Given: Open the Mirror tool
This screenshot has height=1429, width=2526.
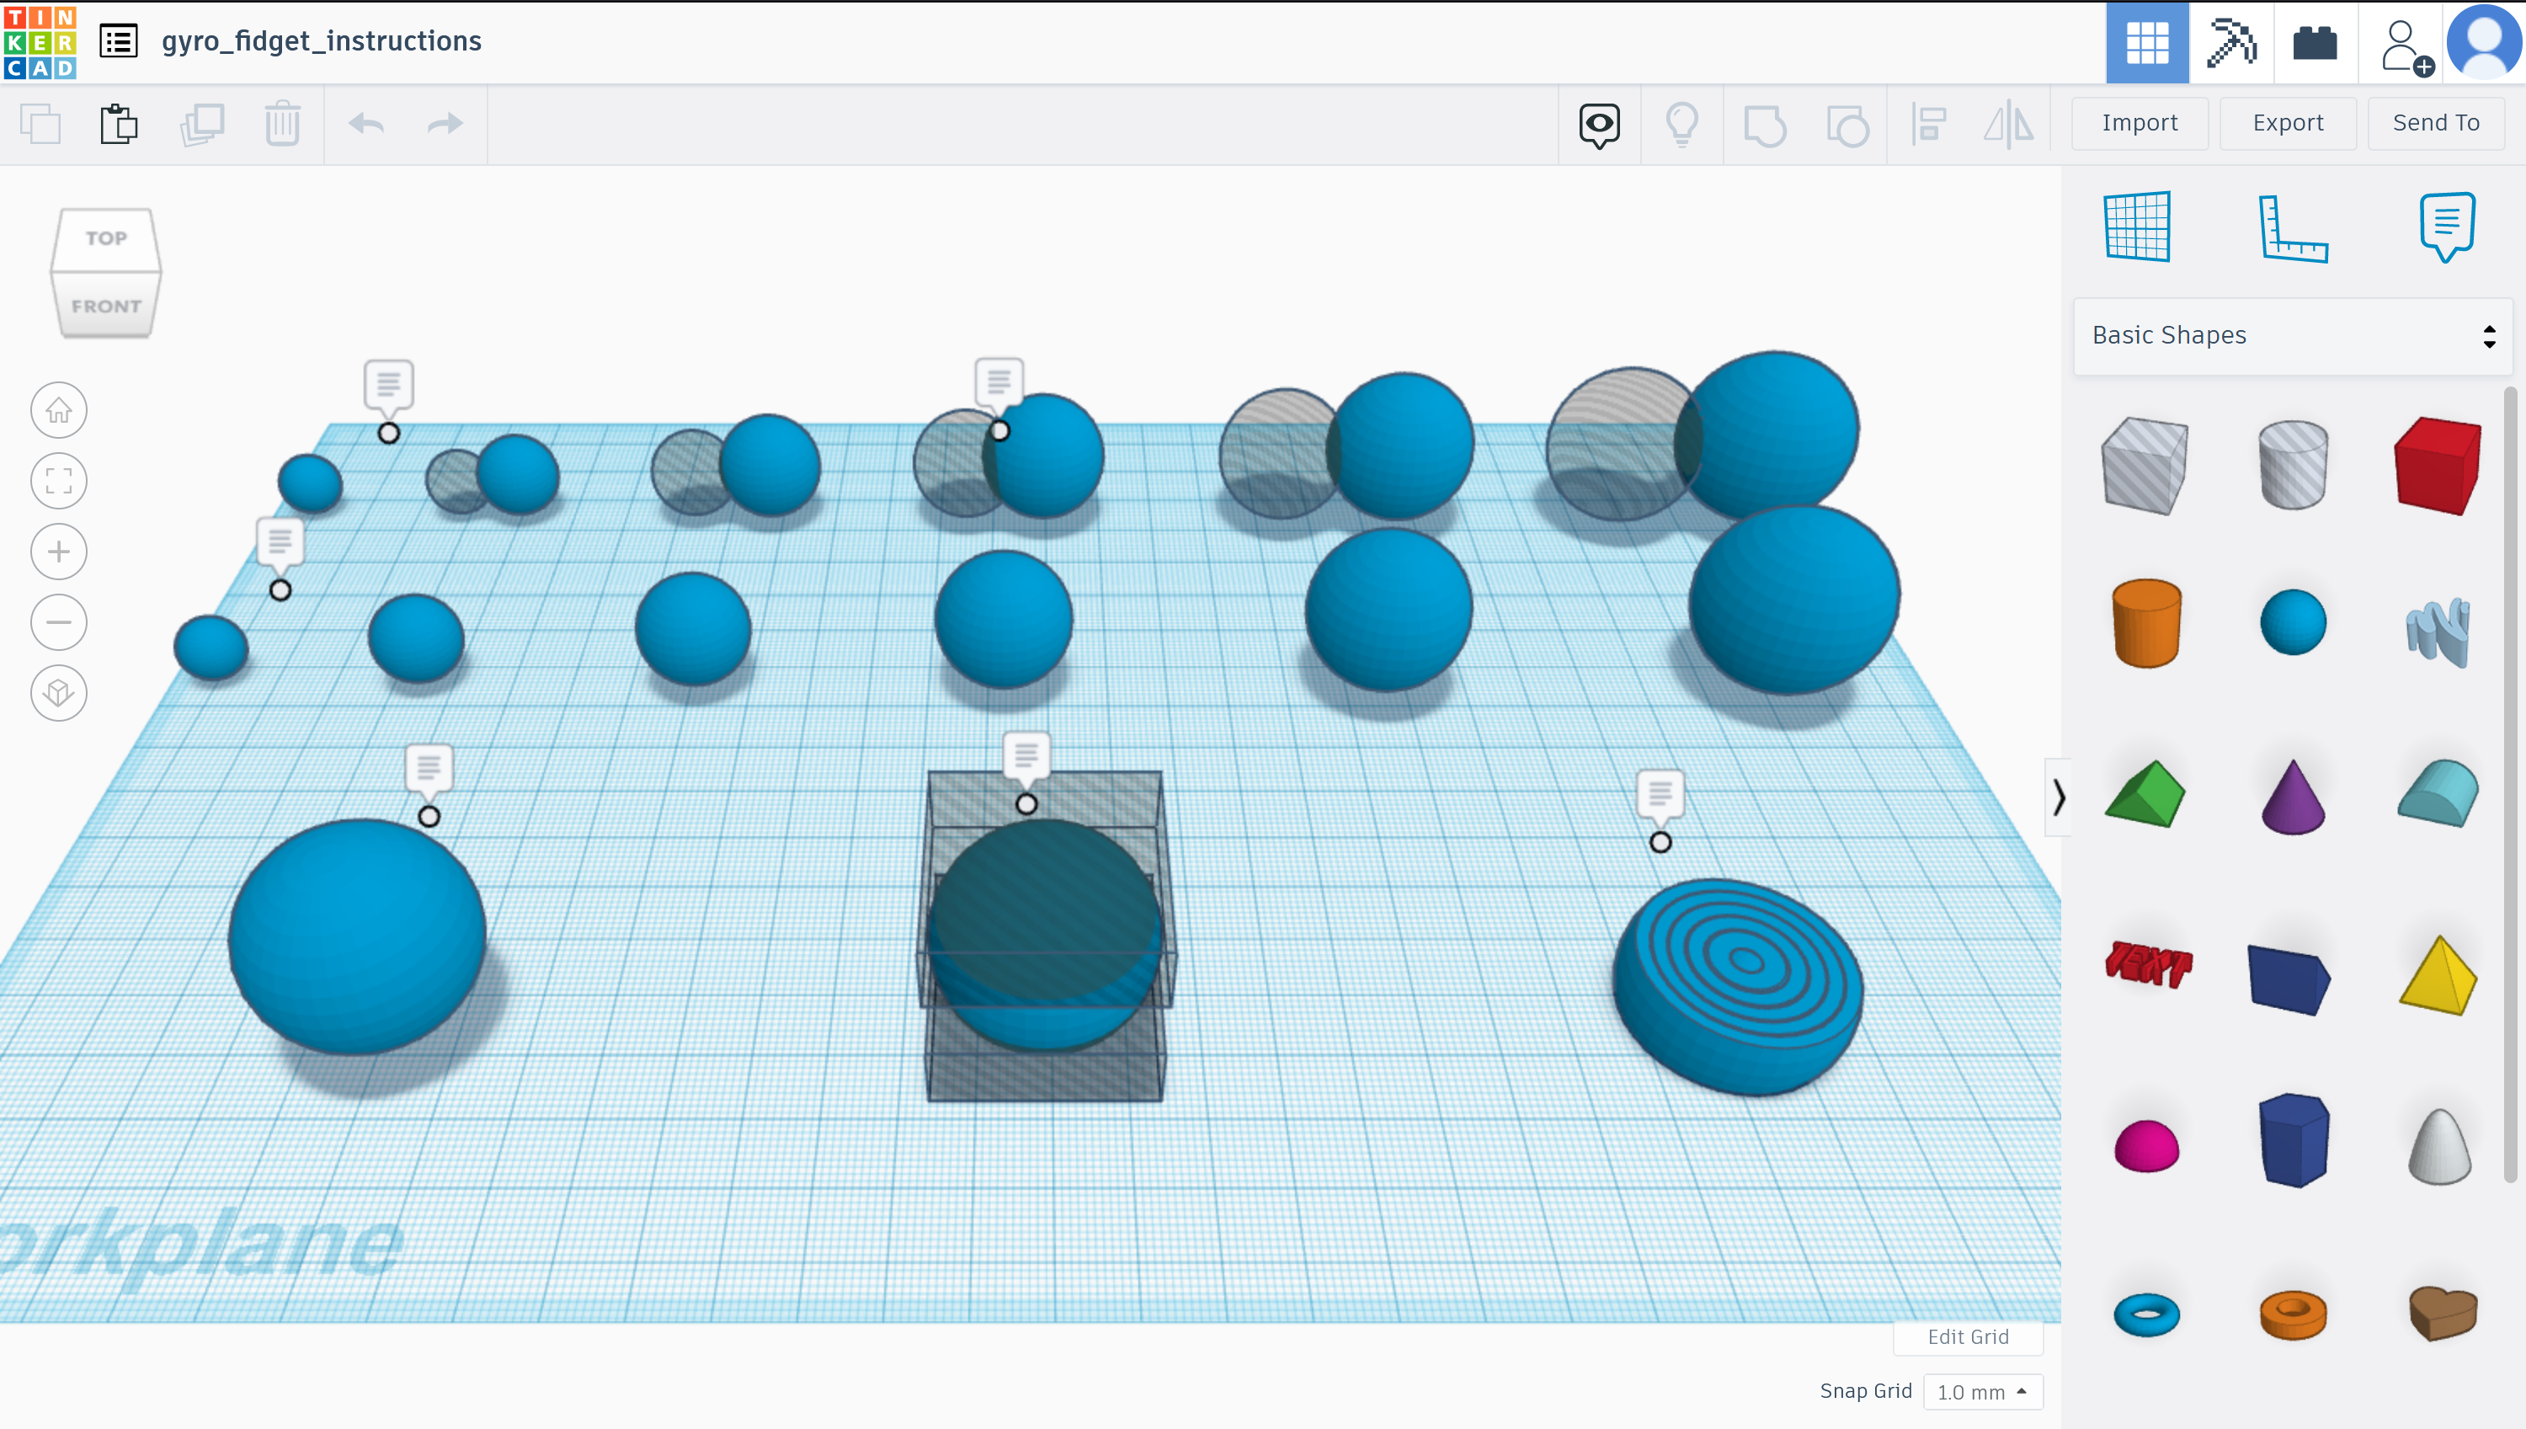Looking at the screenshot, I should click(2008, 125).
